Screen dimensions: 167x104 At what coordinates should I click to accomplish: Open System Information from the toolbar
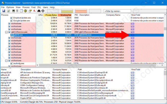tap(13, 11)
